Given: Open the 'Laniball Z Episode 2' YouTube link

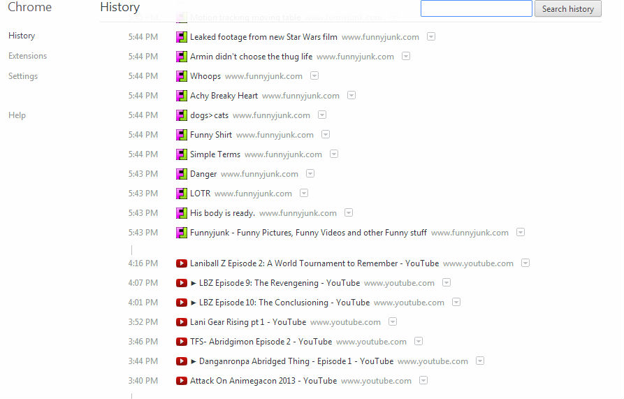Looking at the screenshot, I should coord(314,263).
